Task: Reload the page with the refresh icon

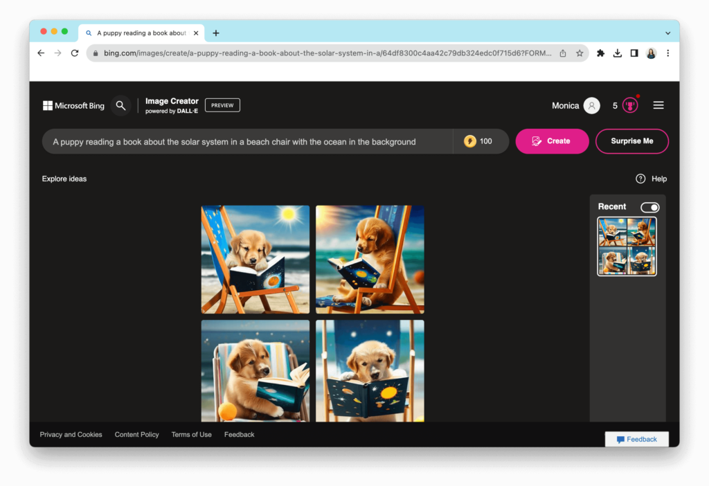Action: (74, 53)
